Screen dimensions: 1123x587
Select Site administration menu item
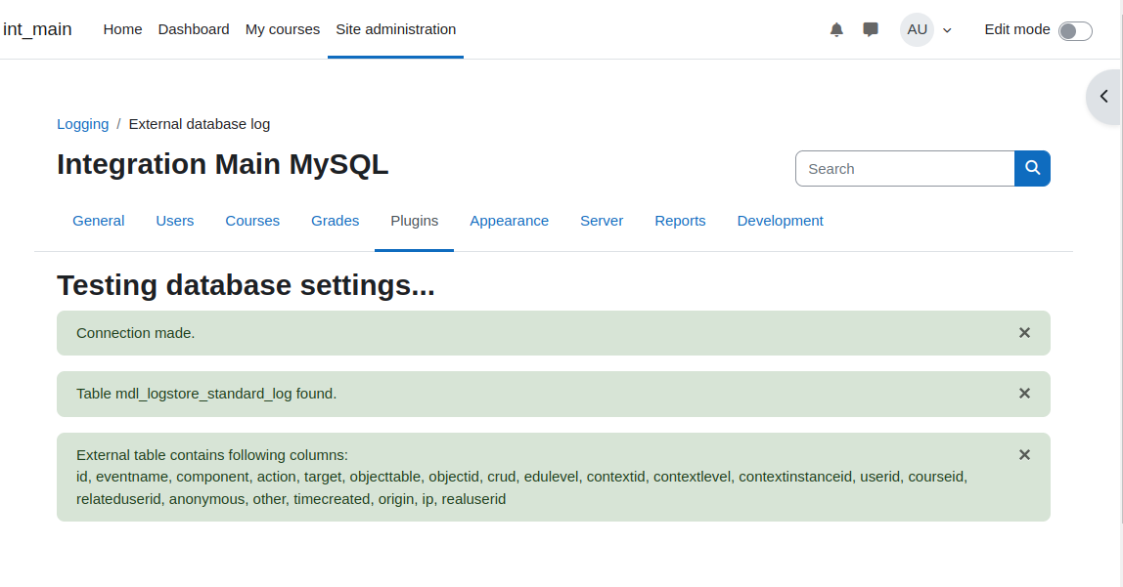pyautogui.click(x=395, y=29)
